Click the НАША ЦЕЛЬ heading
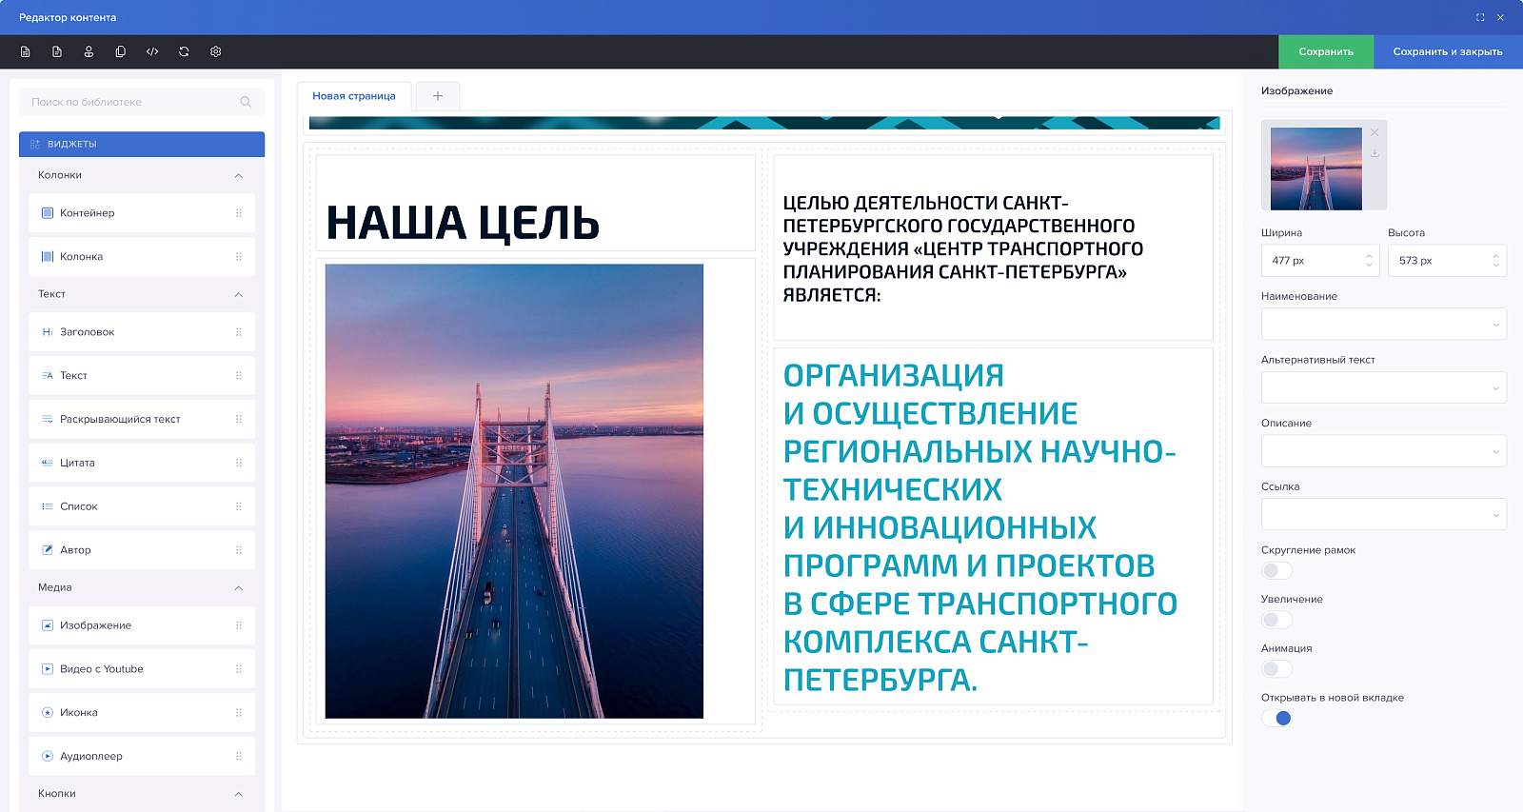 tap(463, 223)
